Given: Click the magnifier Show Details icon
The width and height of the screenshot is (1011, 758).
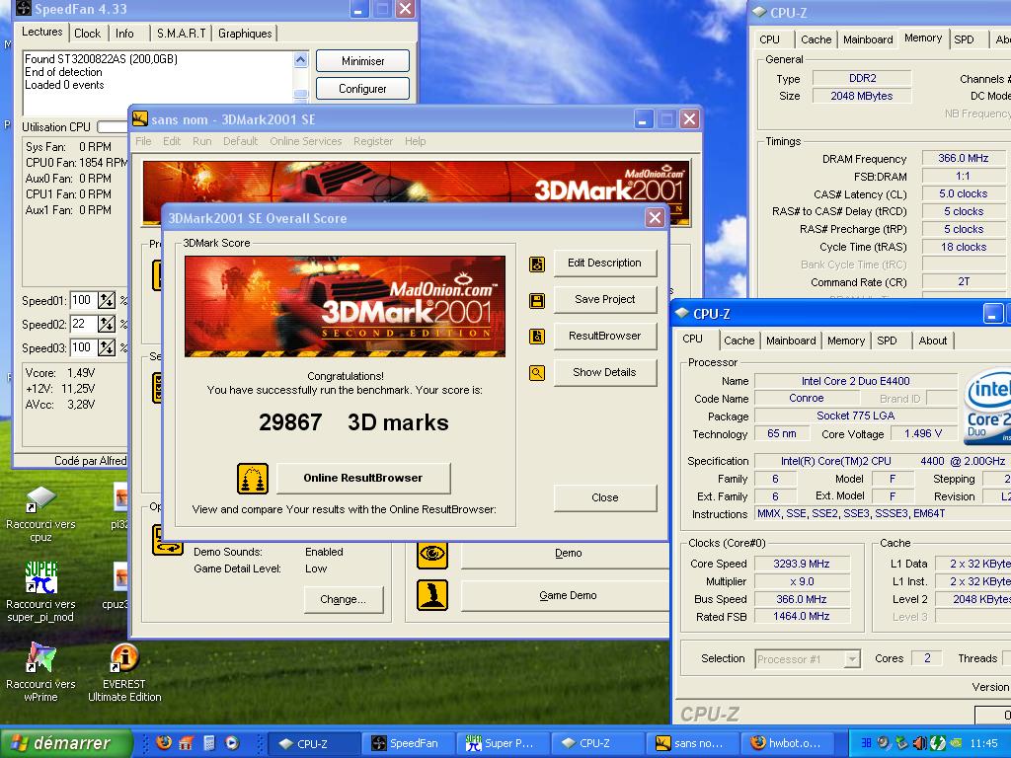Looking at the screenshot, I should click(537, 373).
